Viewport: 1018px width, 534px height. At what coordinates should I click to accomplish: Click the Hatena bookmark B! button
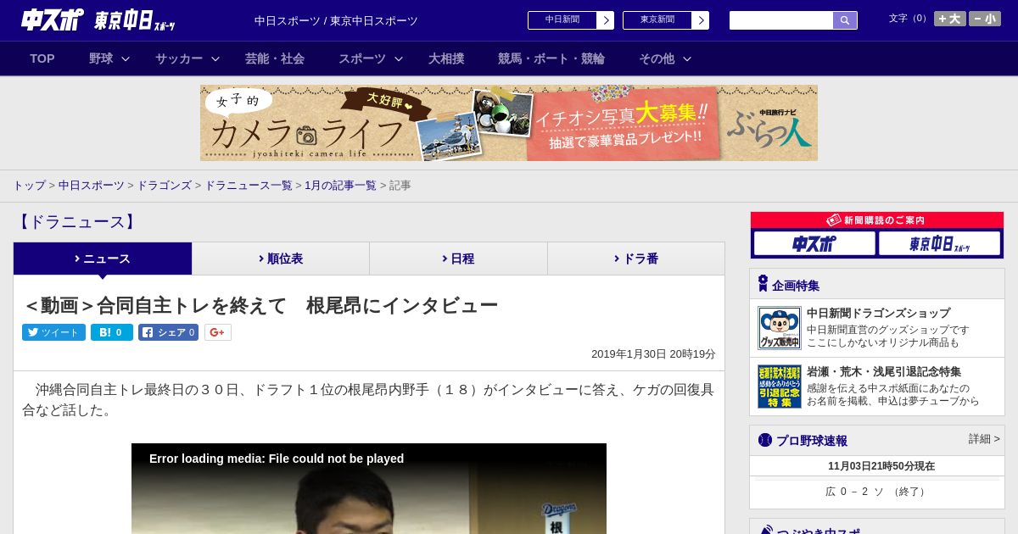[112, 332]
